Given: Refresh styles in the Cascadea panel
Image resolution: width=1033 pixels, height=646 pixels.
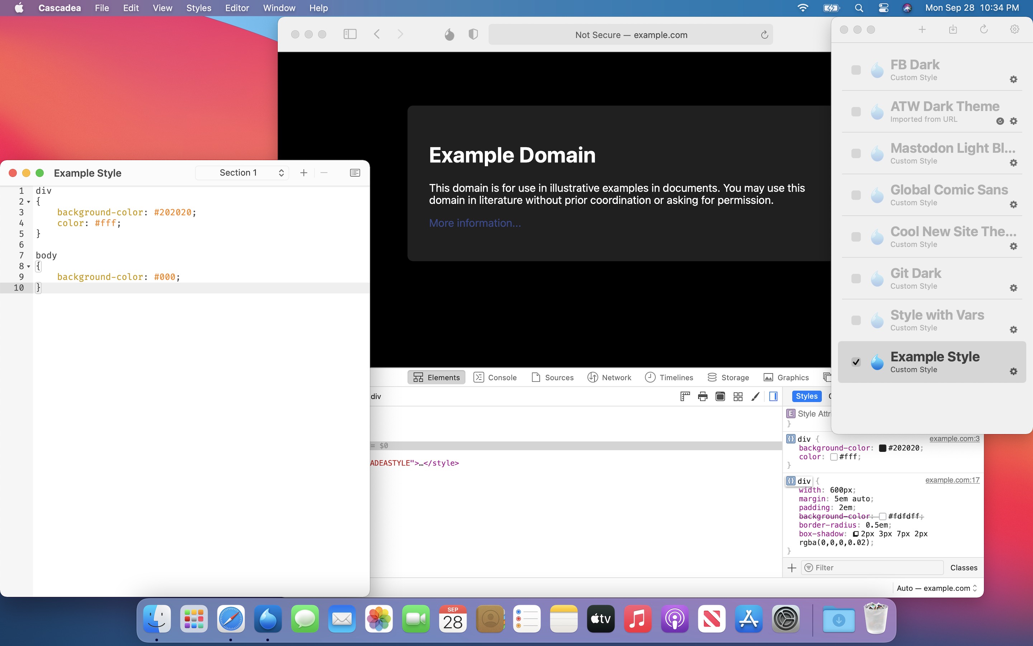Looking at the screenshot, I should tap(984, 29).
